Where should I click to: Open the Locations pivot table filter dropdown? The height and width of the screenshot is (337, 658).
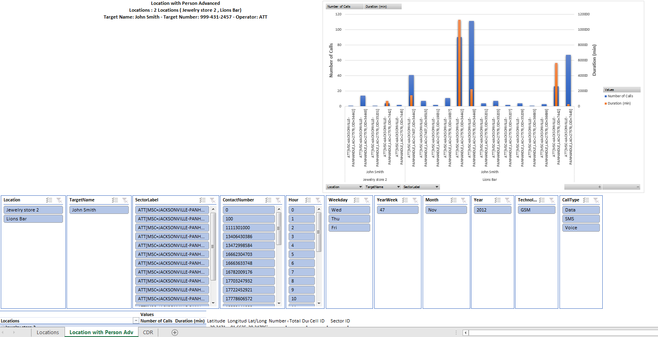[136, 321]
